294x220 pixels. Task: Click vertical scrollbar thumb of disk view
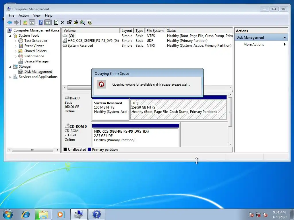230,112
